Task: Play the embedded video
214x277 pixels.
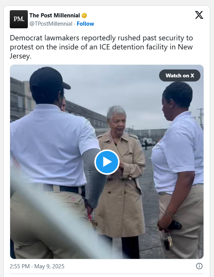Action: [x=107, y=162]
